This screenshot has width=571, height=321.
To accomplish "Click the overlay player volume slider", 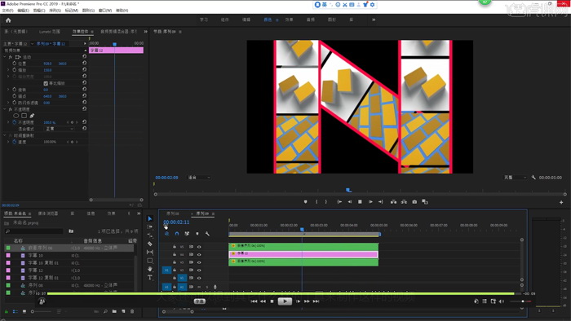I will (520, 301).
